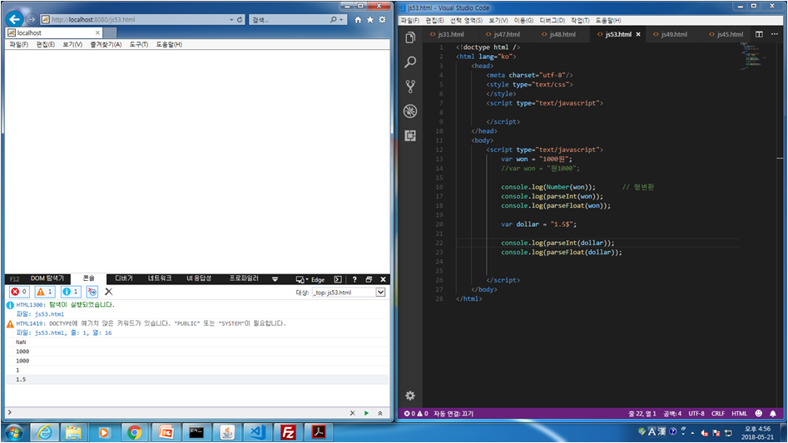This screenshot has height=443, width=788.
Task: Open Debug view in VS Code activity bar
Action: point(410,111)
